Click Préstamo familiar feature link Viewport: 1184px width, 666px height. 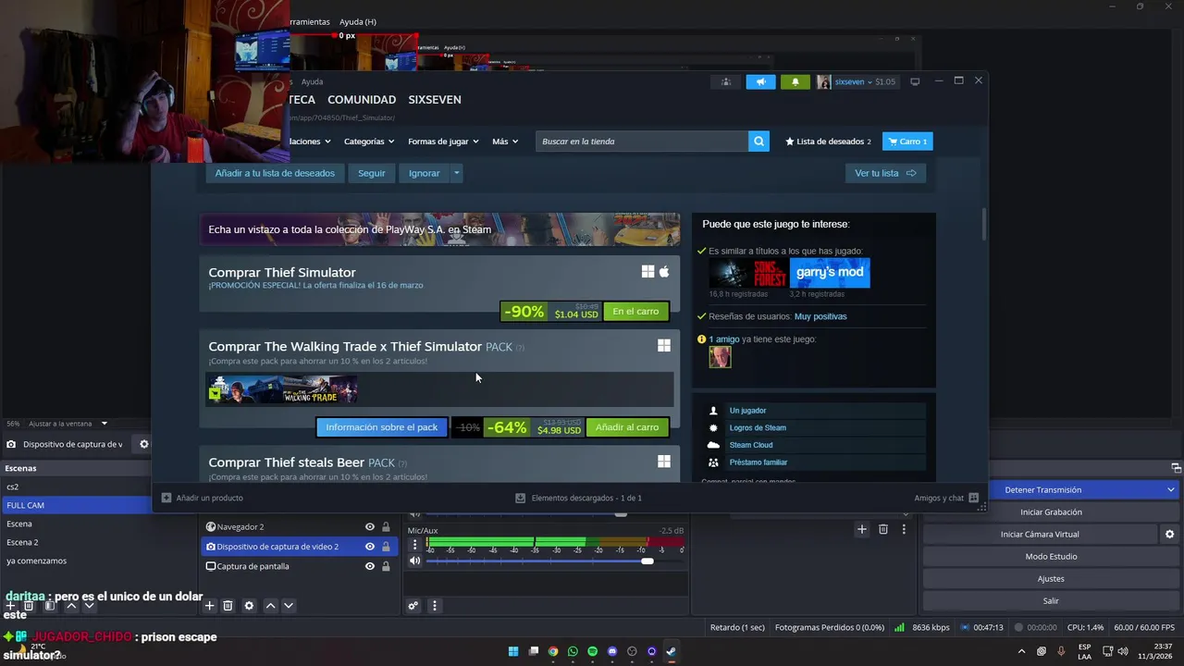point(758,462)
